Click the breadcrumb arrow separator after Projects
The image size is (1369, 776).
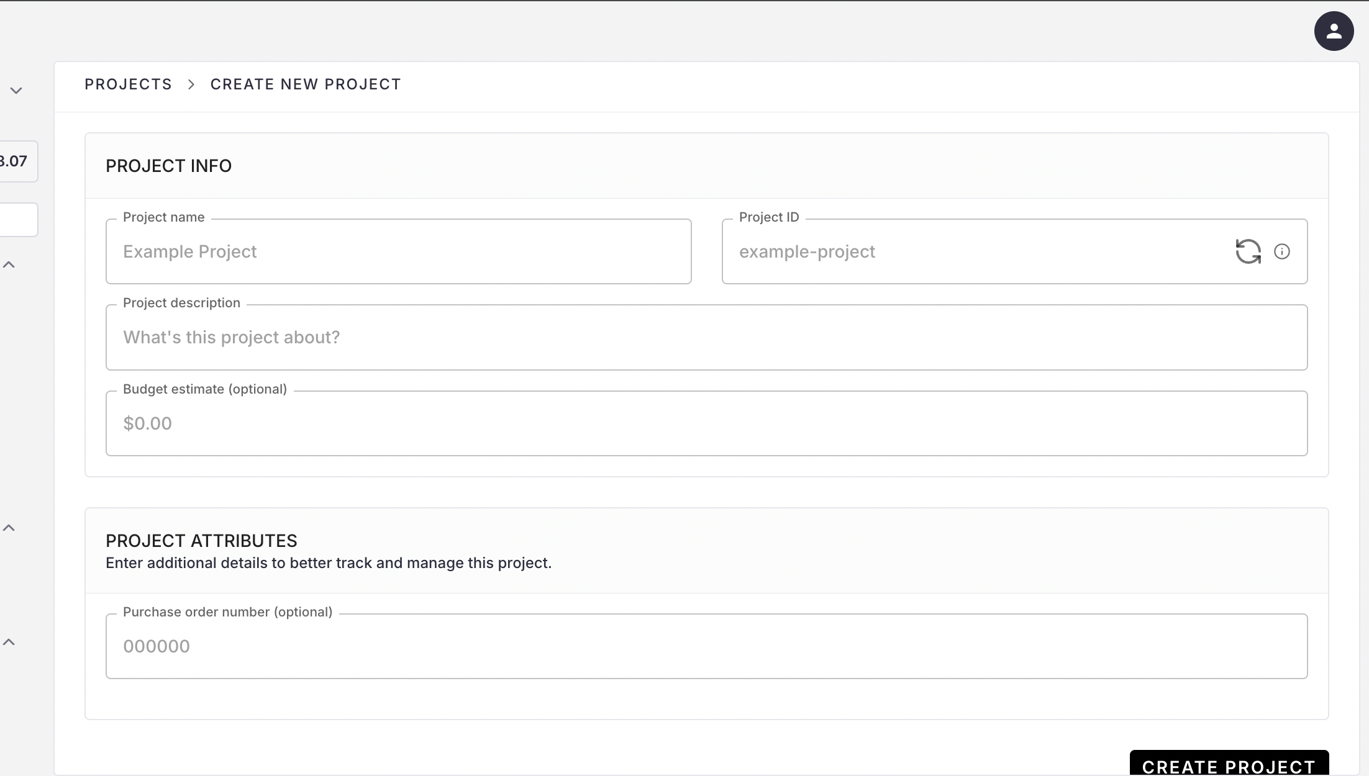[191, 84]
